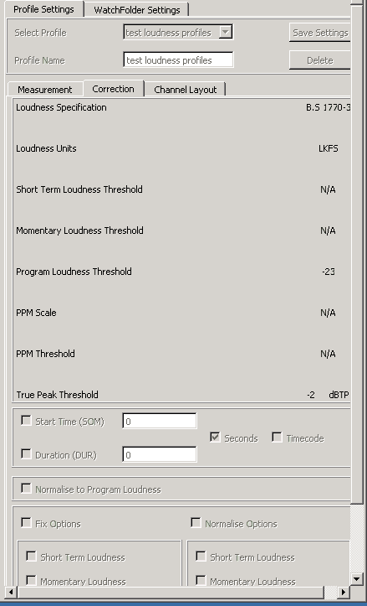This screenshot has height=606, width=367.
Task: Click the Duration value field
Action: point(160,454)
